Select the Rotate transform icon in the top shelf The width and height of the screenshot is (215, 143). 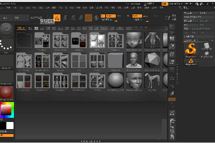[x=80, y=18]
